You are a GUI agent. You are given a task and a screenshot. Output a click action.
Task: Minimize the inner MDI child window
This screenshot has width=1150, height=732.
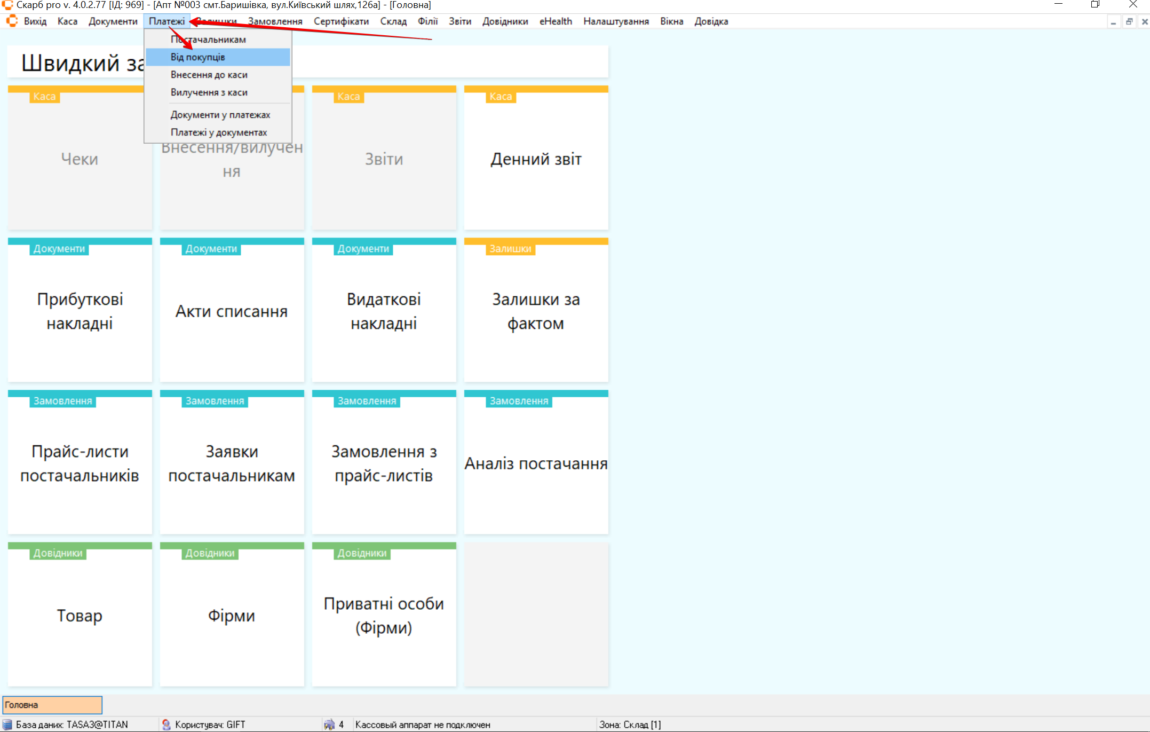point(1113,22)
